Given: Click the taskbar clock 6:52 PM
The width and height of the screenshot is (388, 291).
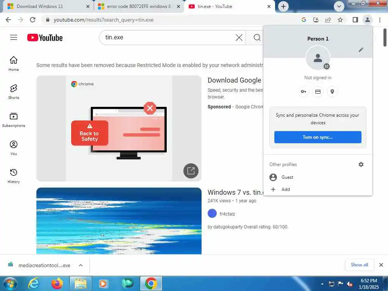Looking at the screenshot, I should click(x=369, y=281).
